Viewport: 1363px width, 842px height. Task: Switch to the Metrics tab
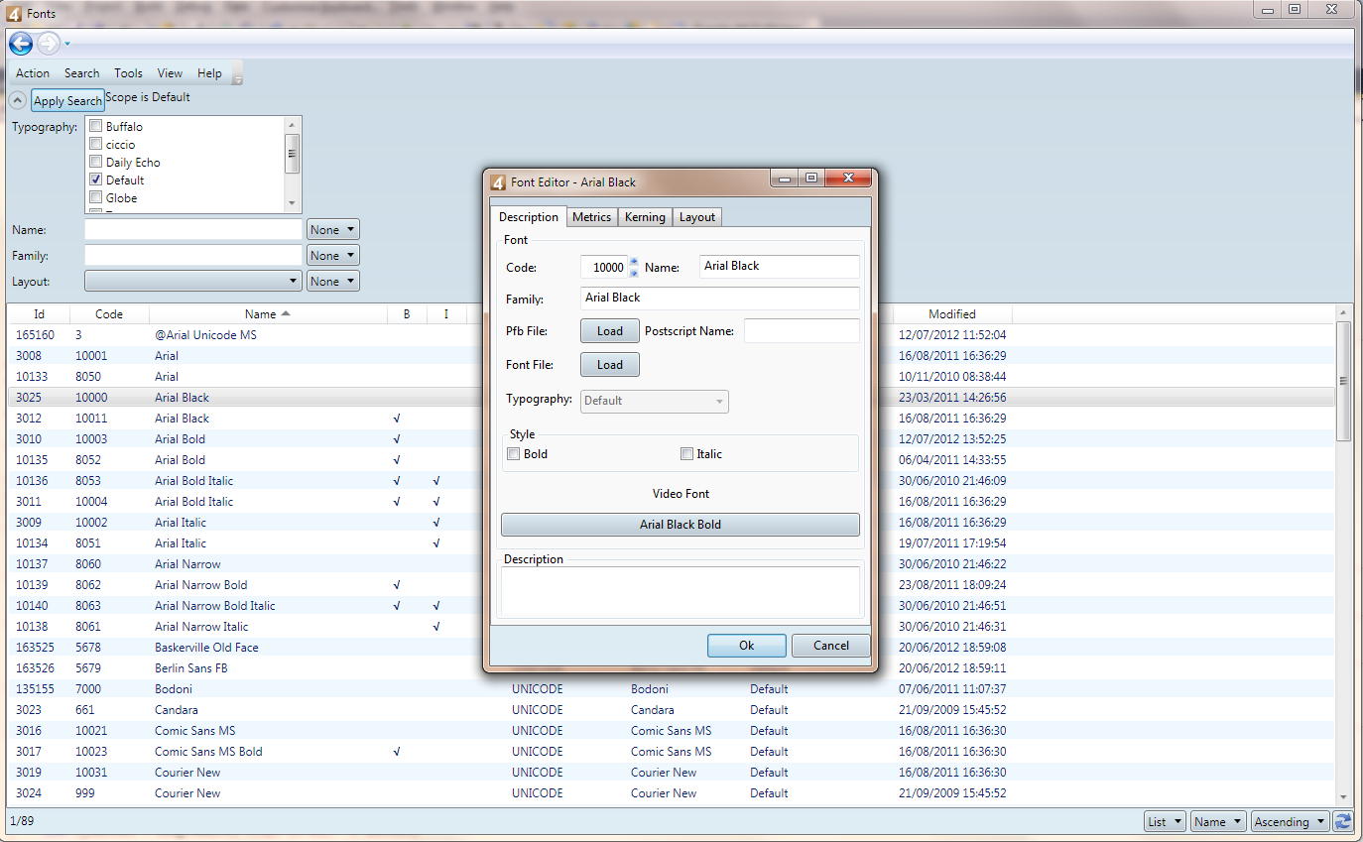(592, 217)
